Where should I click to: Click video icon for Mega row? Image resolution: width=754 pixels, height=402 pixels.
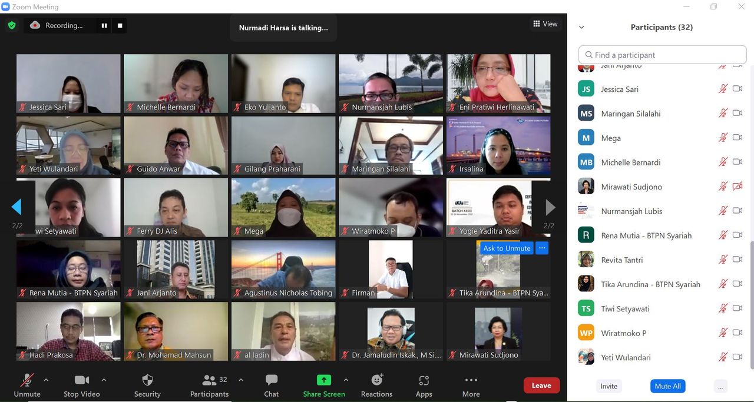tap(738, 138)
